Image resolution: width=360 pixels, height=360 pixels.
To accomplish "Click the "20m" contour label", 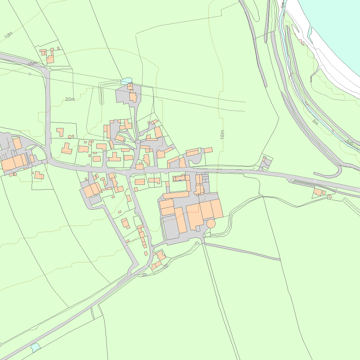I will (x=70, y=99).
